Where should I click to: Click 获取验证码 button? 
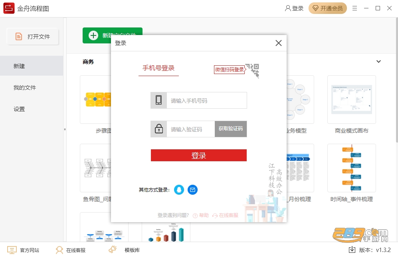pos(231,129)
